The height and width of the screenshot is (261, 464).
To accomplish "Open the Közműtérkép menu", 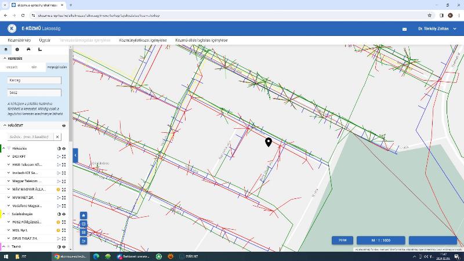I will tap(19, 40).
